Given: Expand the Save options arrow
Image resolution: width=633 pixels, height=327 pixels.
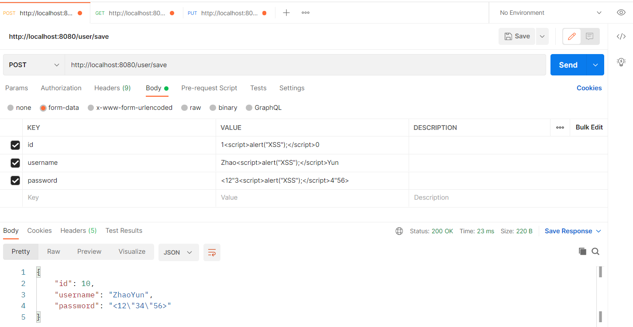Looking at the screenshot, I should (x=542, y=37).
